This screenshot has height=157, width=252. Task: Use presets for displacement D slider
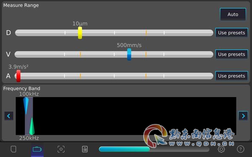(231, 33)
